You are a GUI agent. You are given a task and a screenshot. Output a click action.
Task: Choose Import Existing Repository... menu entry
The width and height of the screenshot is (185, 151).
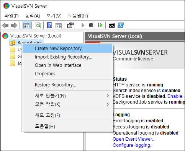click(67, 57)
